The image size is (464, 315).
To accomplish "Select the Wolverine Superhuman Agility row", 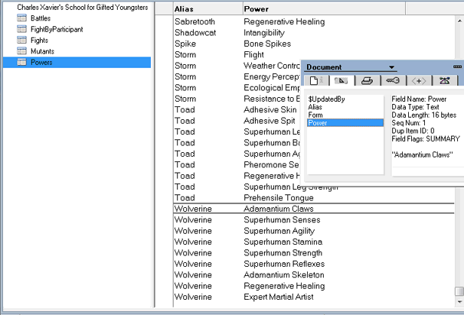I will tap(314, 231).
